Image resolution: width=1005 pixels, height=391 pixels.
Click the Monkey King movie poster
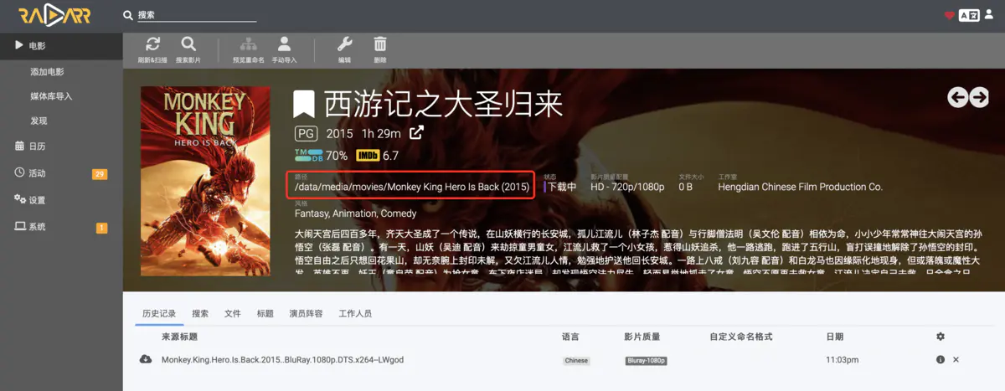coord(206,181)
